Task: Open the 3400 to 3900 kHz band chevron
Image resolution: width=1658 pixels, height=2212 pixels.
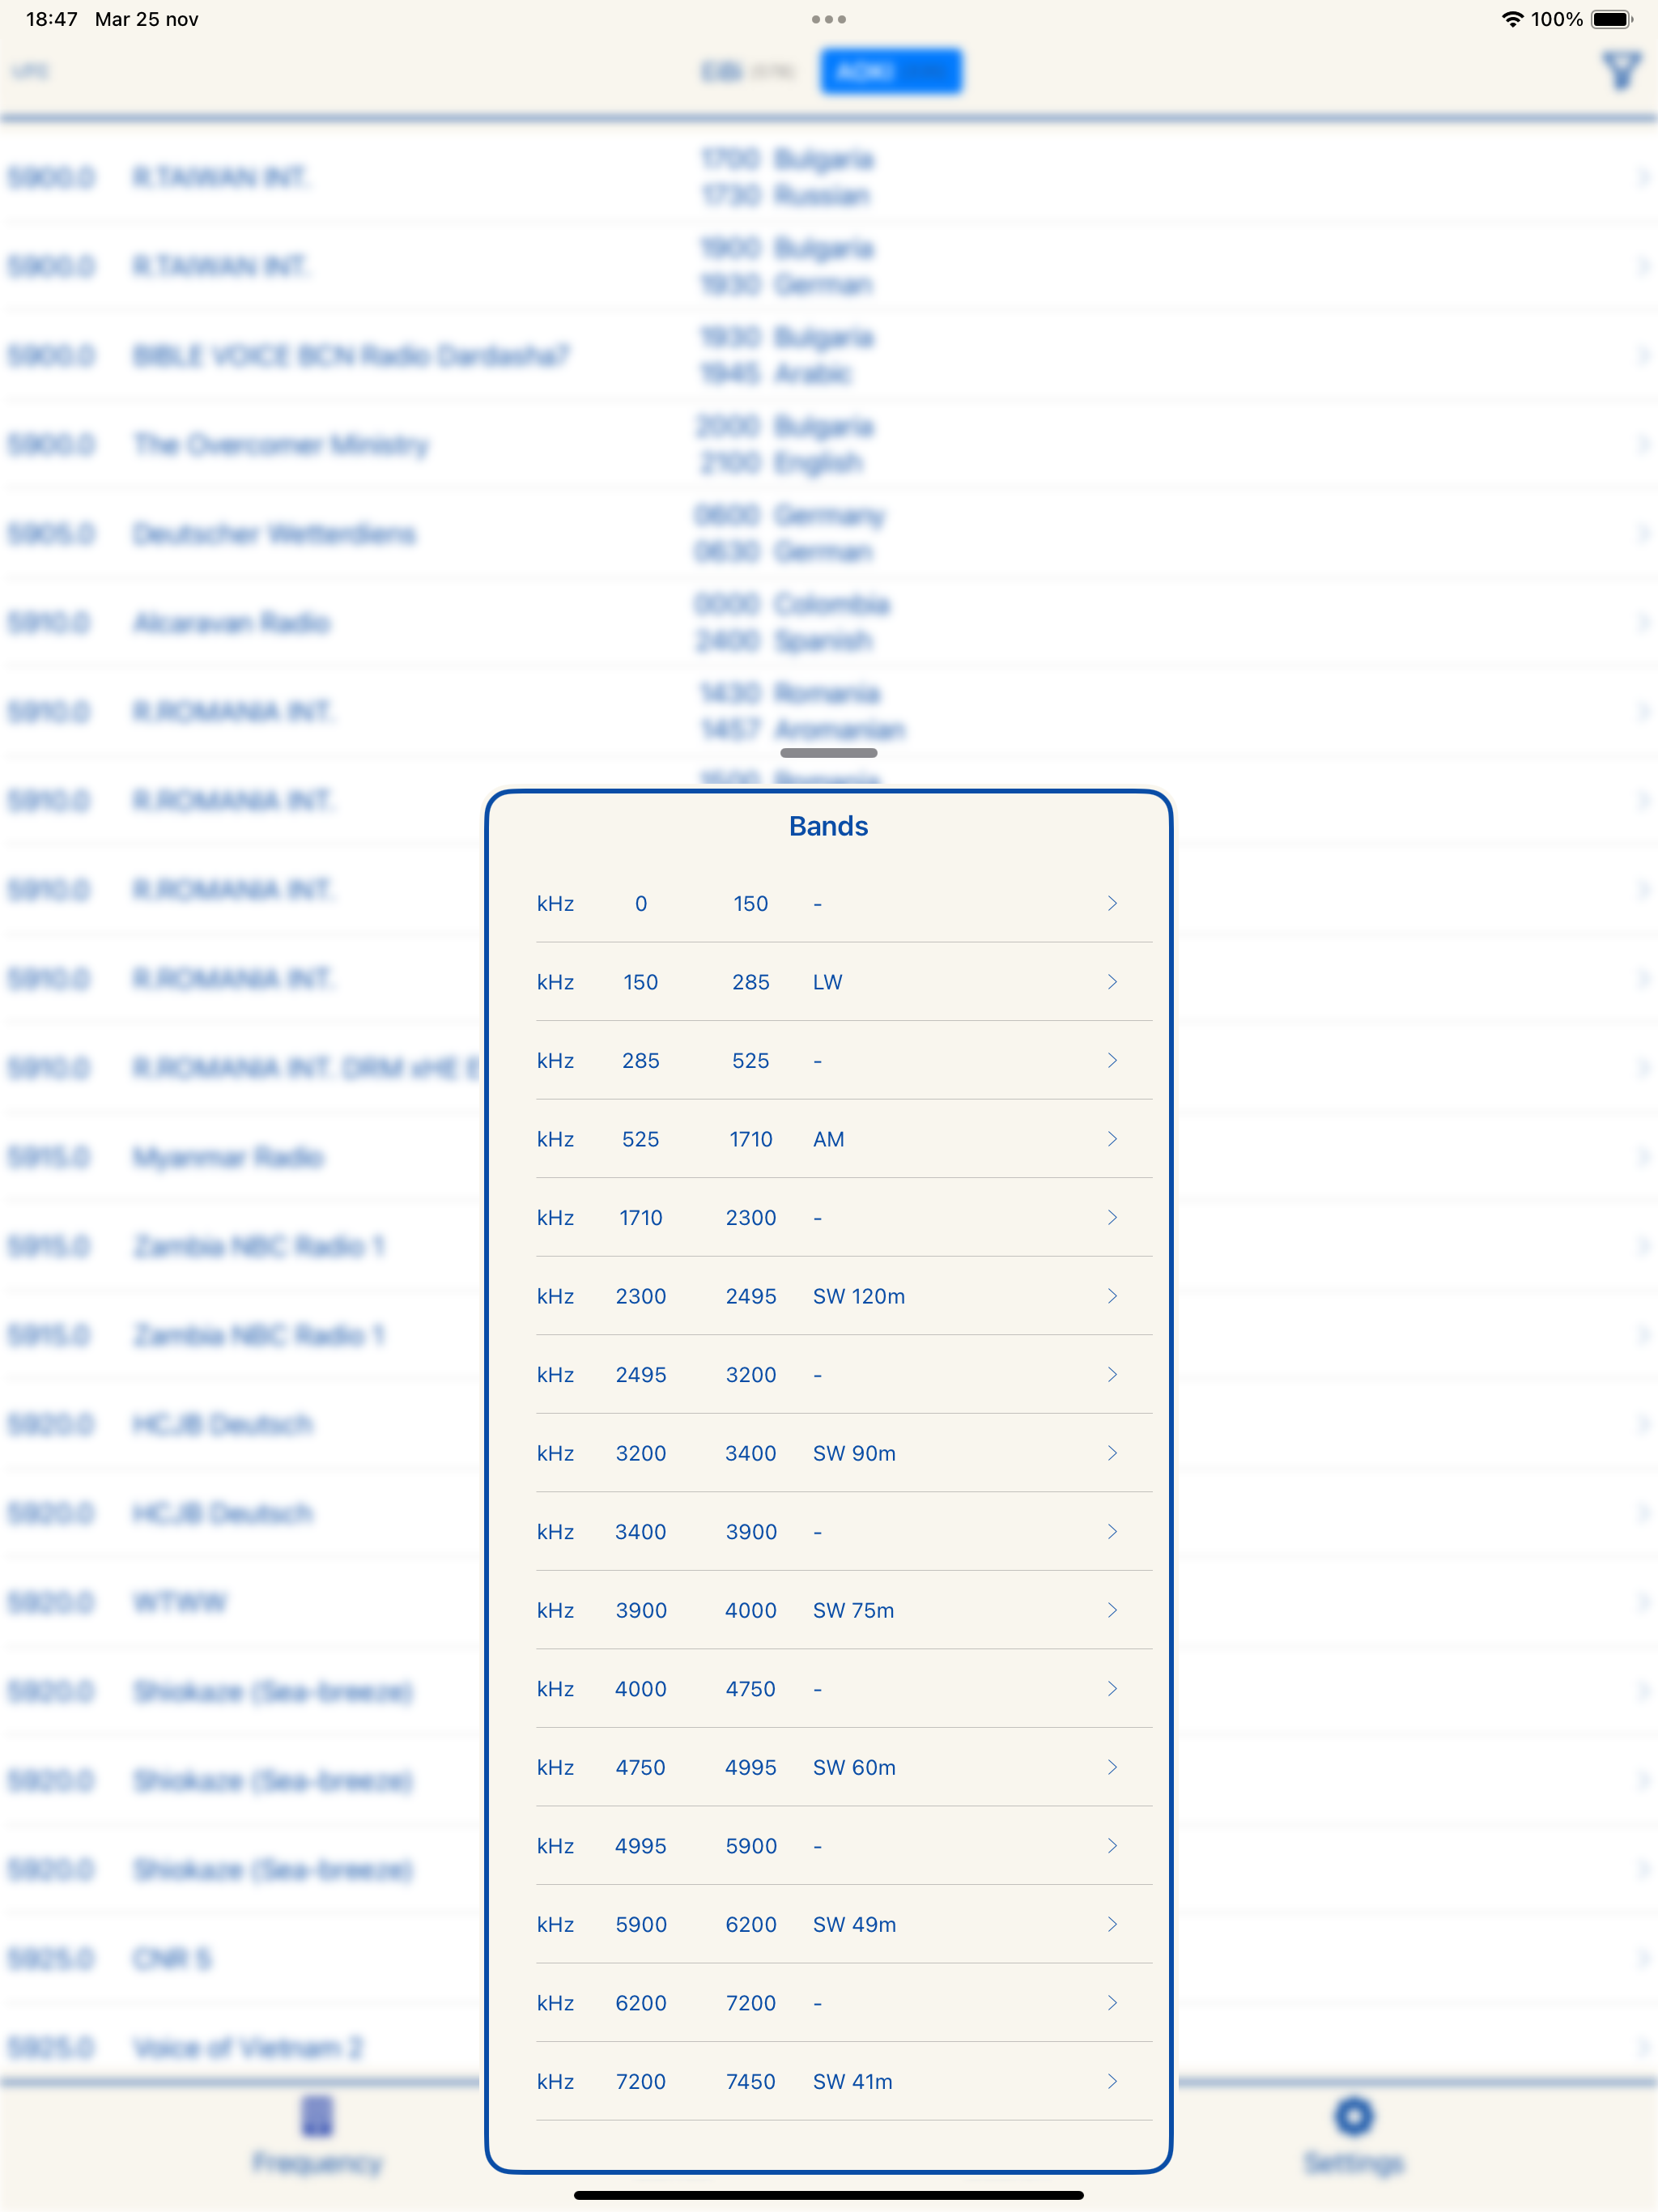Action: point(1112,1531)
